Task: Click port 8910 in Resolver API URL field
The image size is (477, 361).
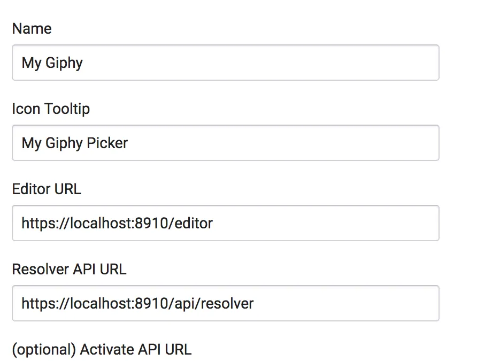Action: pos(151,304)
